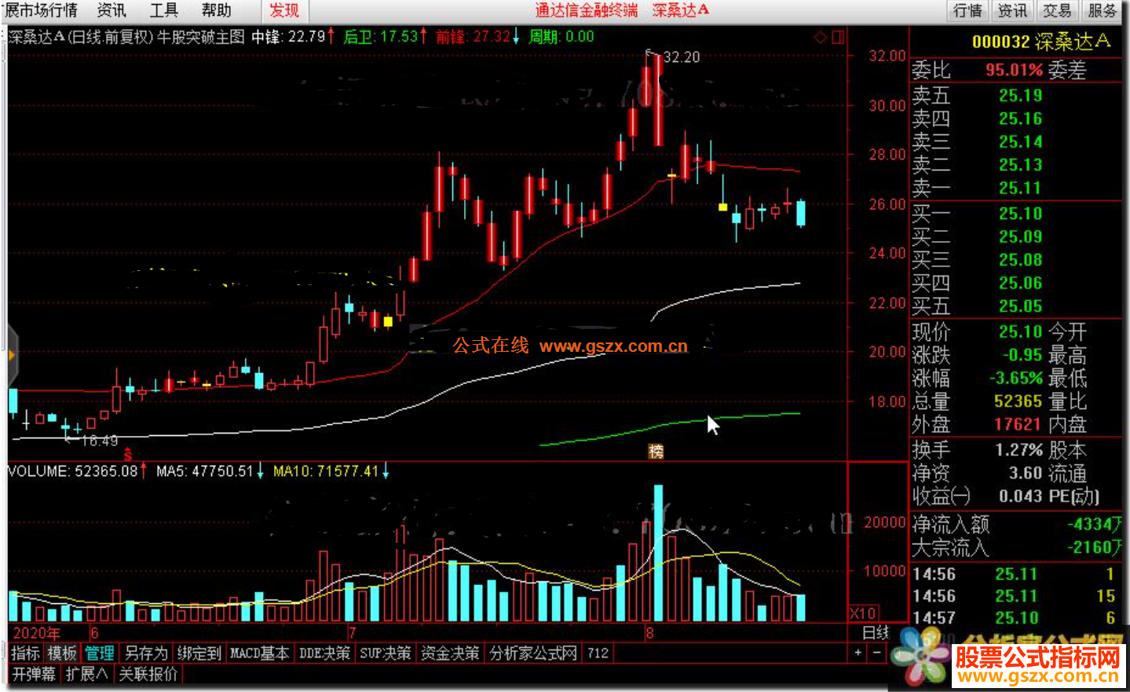
Task: Click 总量 value 52365
Action: [x=1018, y=401]
